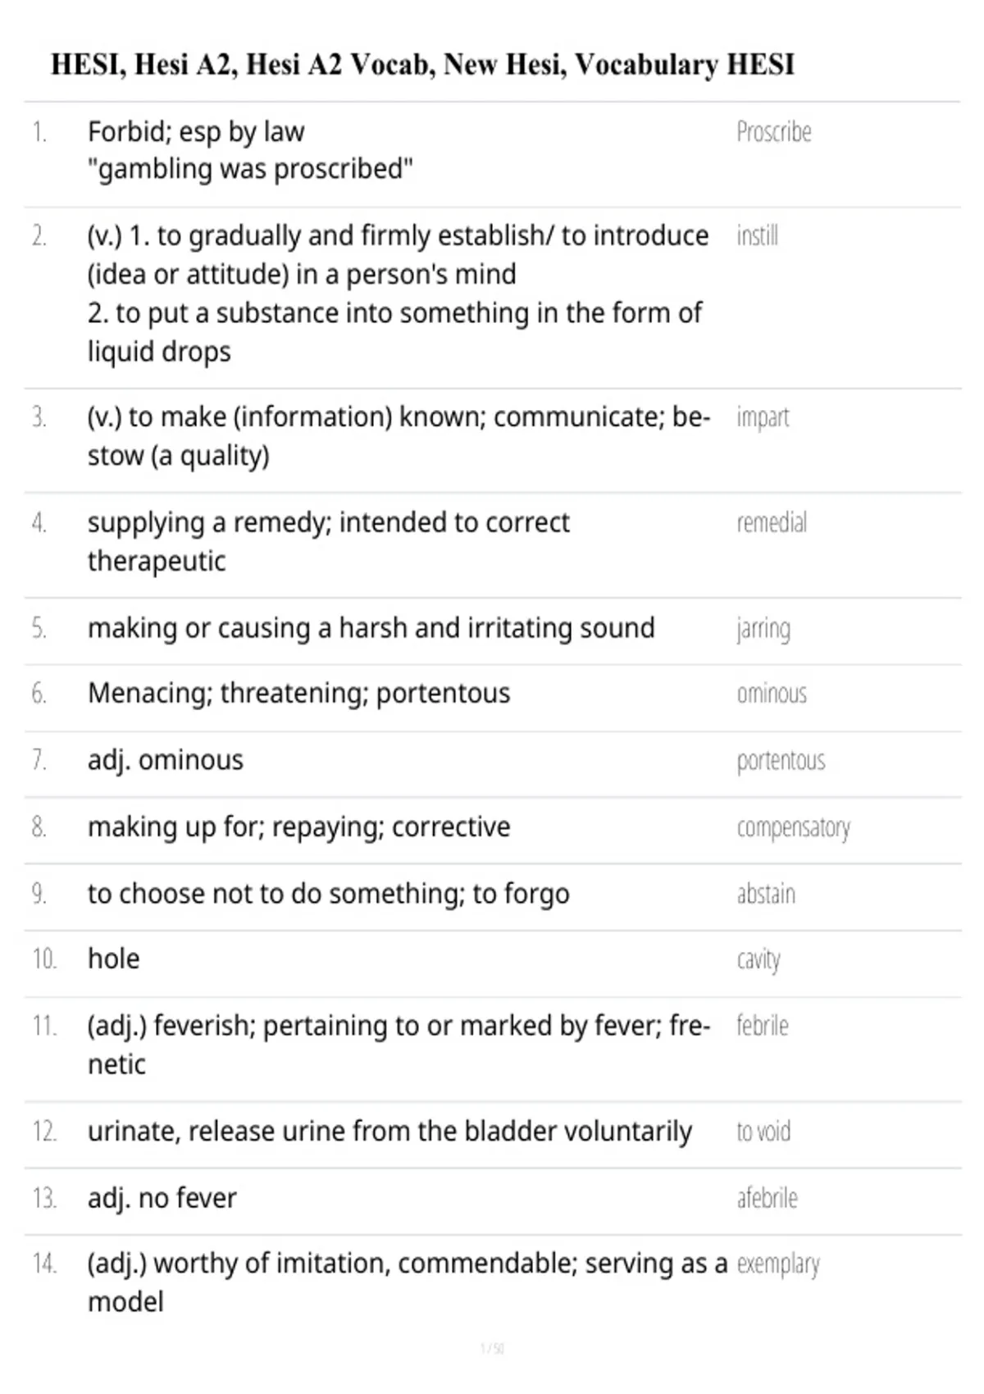Select the definition 'Menacing; threatening; portentous'
The width and height of the screenshot is (984, 1394).
coord(299,694)
